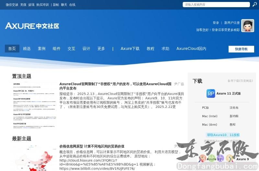Open the pinned post thumbnail image
259x171 pixels.
pyautogui.click(x=35, y=106)
